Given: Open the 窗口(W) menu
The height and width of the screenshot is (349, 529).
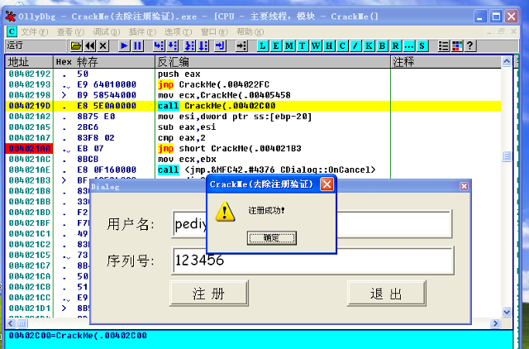Looking at the screenshot, I should pyautogui.click(x=214, y=31).
